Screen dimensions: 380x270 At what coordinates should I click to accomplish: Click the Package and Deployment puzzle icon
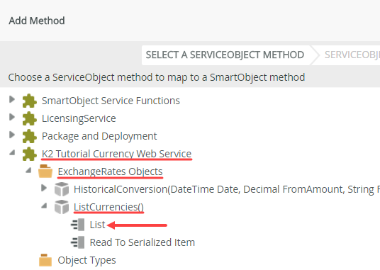[29, 136]
